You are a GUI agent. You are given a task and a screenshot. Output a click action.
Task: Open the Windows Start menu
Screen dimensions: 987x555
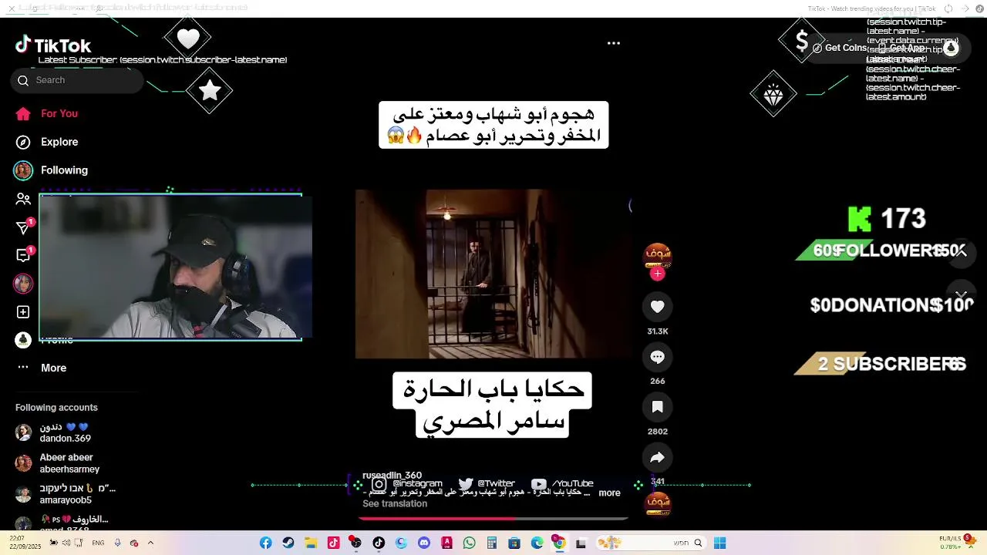tap(719, 543)
